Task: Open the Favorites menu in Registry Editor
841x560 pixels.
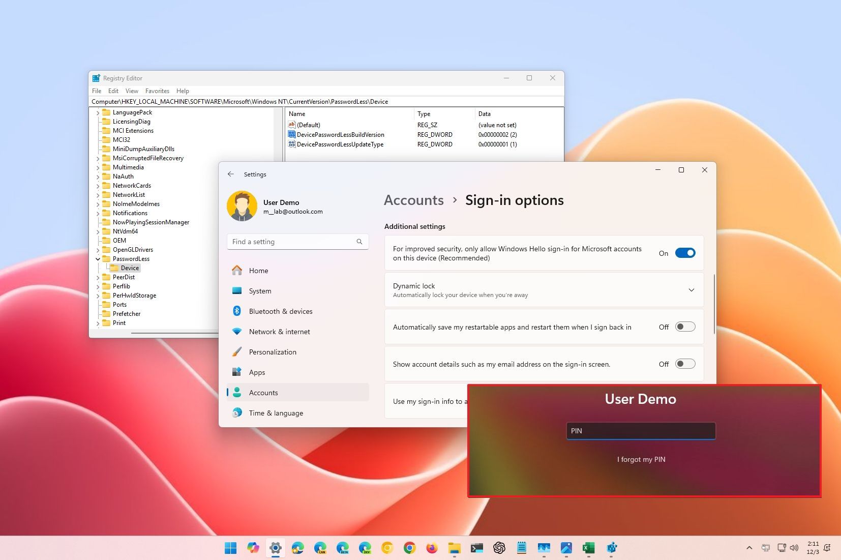Action: (x=157, y=91)
